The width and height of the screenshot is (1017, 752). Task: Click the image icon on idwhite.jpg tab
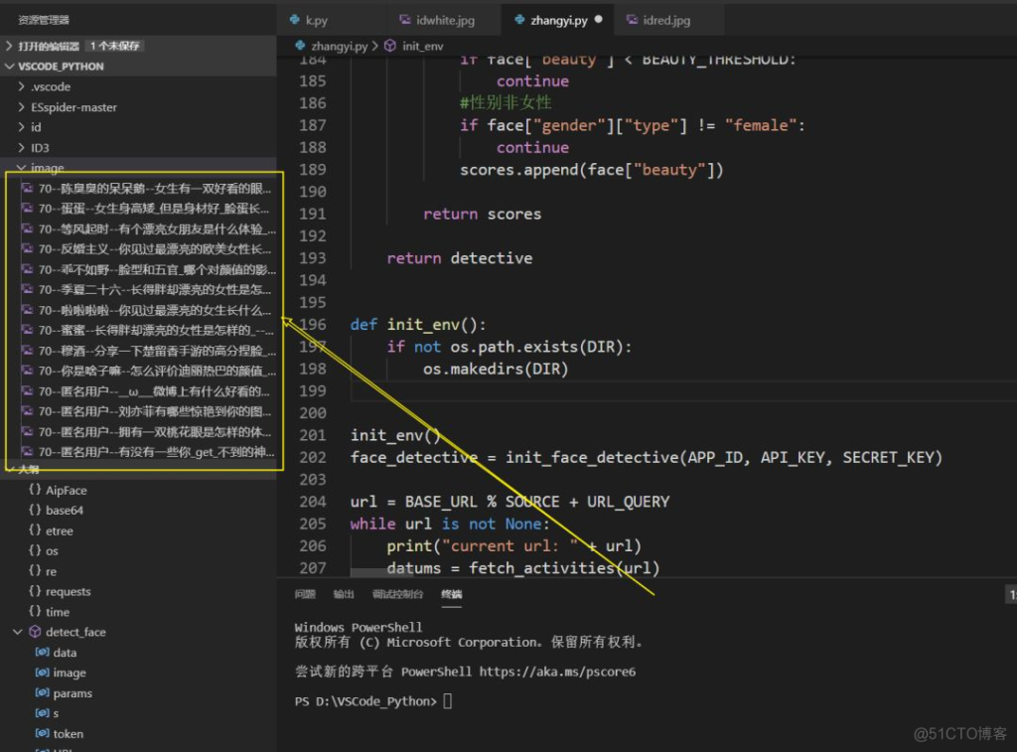[405, 20]
